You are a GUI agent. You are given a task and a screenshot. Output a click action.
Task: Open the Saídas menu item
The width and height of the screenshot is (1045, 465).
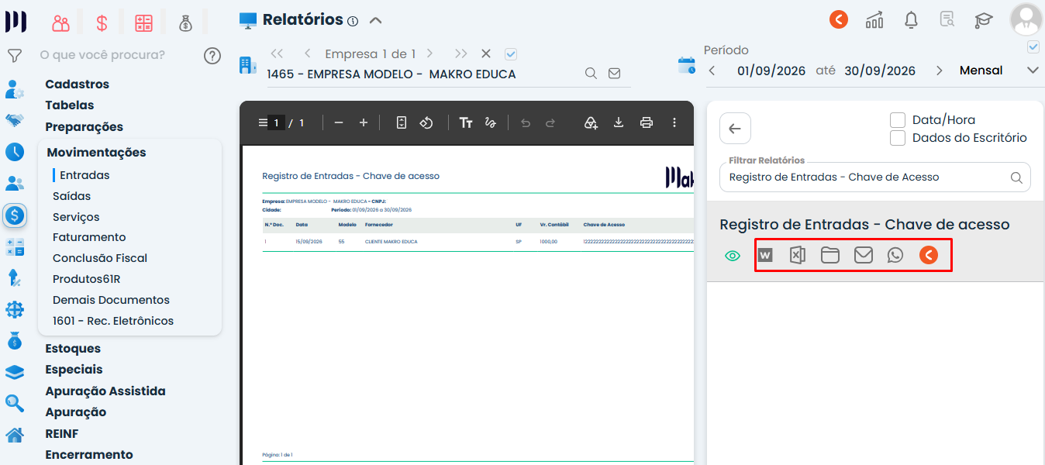pyautogui.click(x=71, y=196)
